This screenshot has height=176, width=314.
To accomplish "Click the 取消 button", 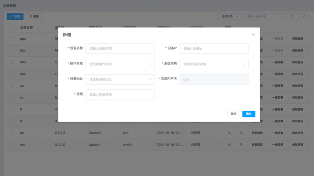I will coord(234,114).
